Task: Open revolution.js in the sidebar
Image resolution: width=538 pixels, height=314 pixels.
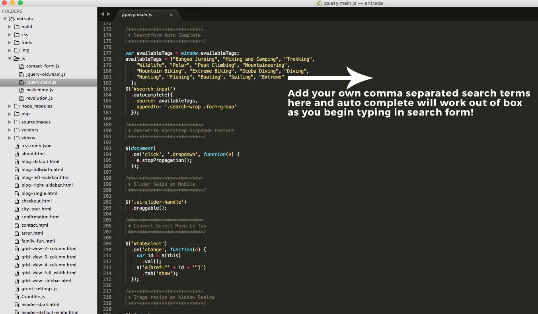Action: 39,98
